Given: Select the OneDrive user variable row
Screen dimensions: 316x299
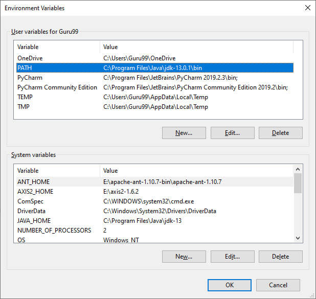Looking at the screenshot, I should pyautogui.click(x=155, y=58).
